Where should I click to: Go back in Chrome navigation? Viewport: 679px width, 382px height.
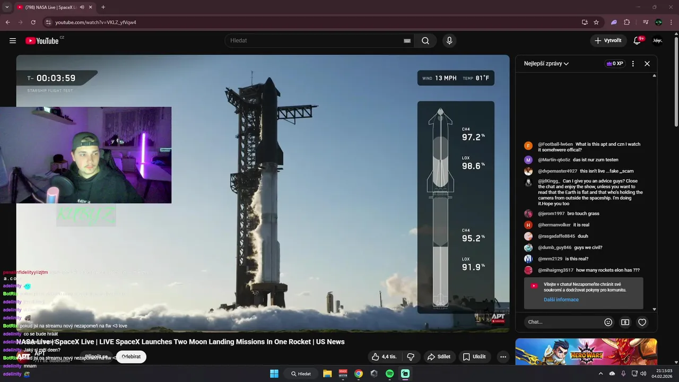(x=7, y=22)
